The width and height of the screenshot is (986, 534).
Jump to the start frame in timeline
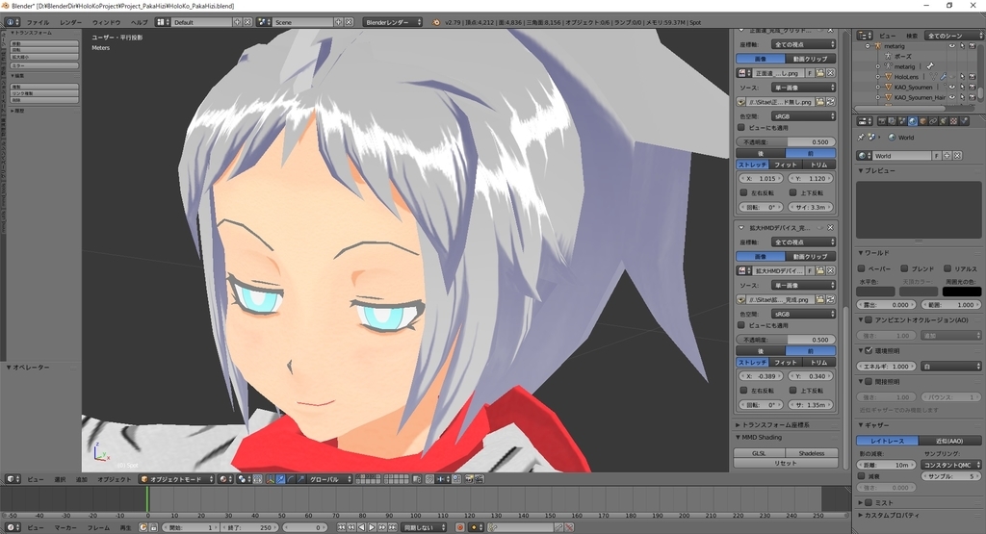(x=340, y=527)
